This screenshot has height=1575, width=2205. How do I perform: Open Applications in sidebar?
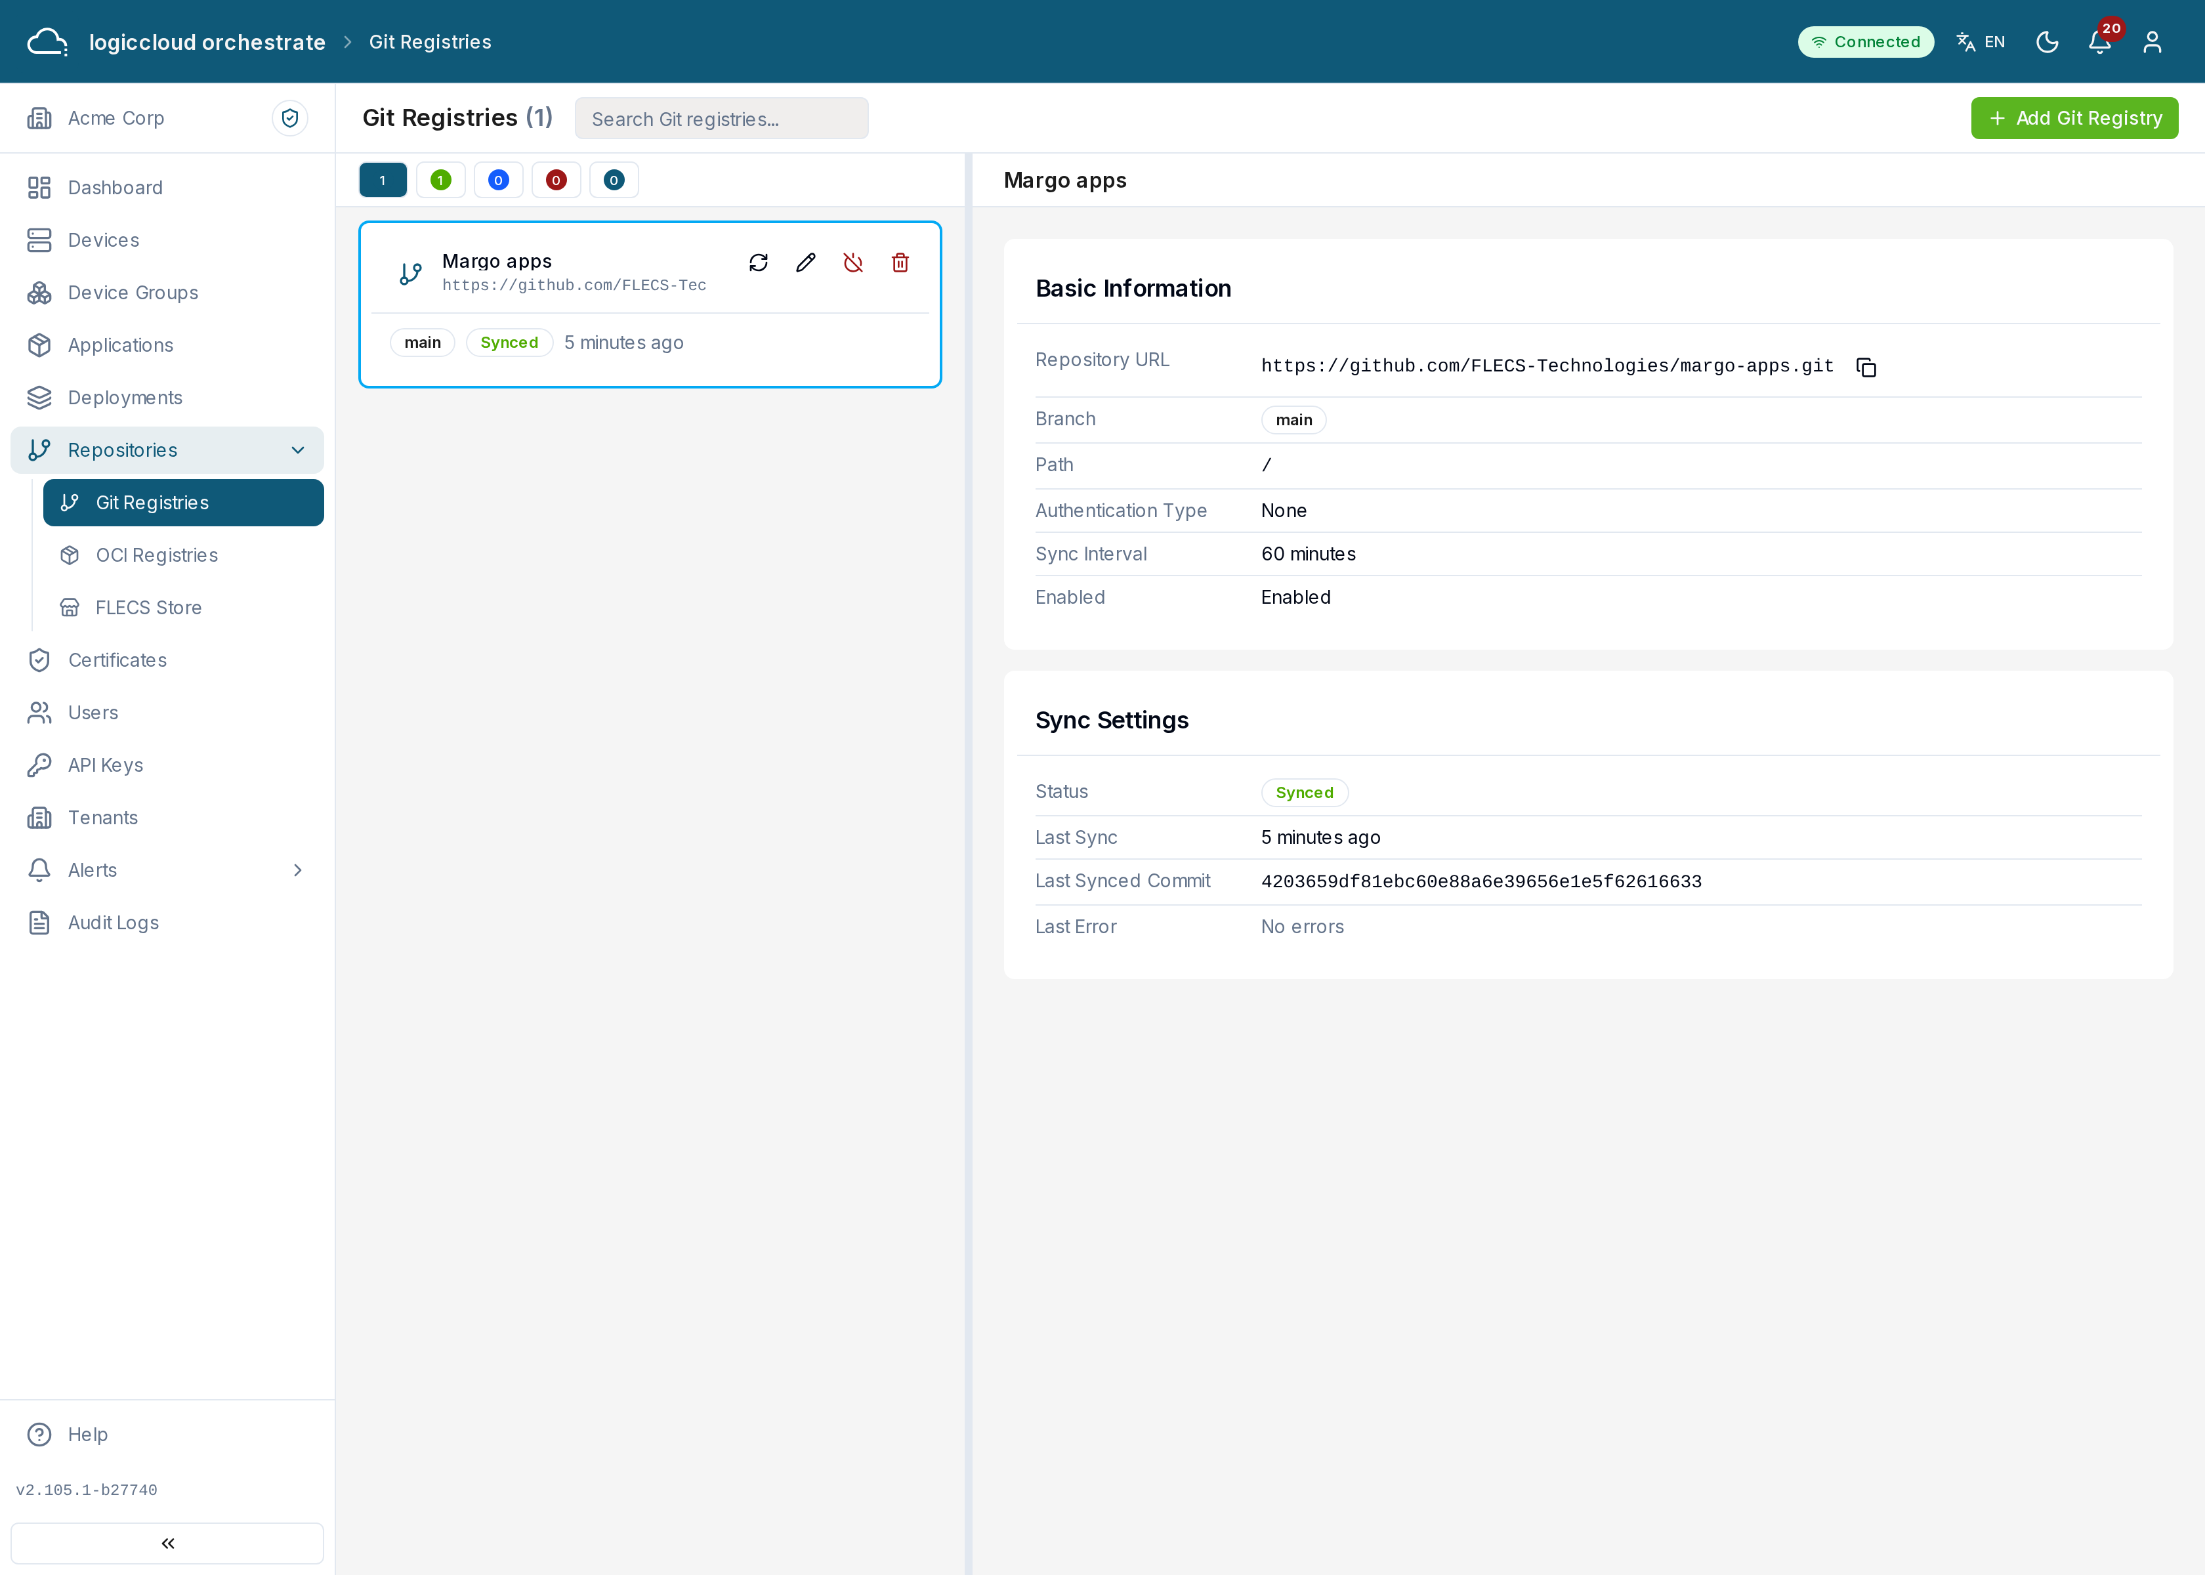click(167, 345)
